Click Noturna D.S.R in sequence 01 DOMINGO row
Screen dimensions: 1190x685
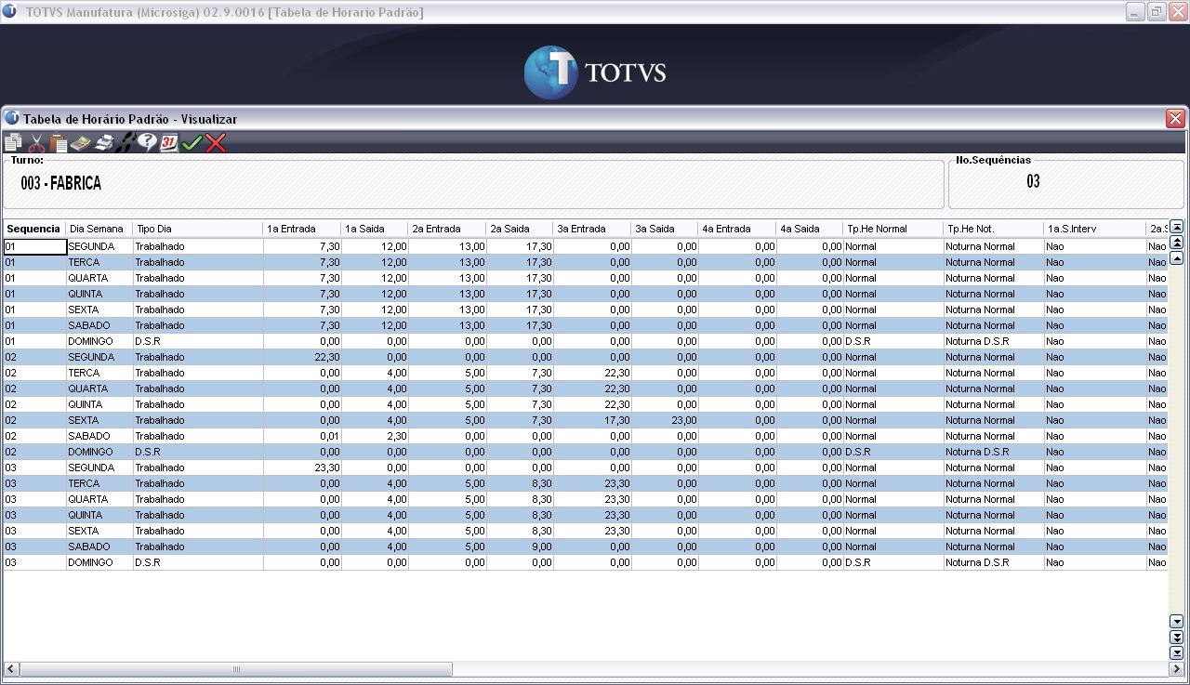tap(977, 342)
